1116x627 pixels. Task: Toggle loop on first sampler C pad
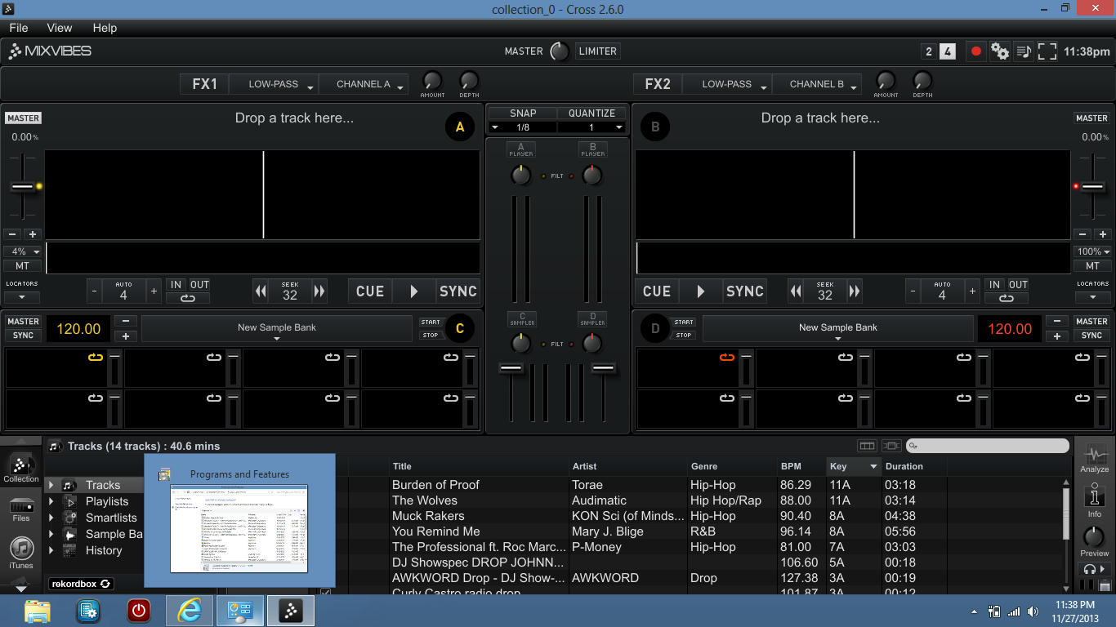[x=96, y=357]
